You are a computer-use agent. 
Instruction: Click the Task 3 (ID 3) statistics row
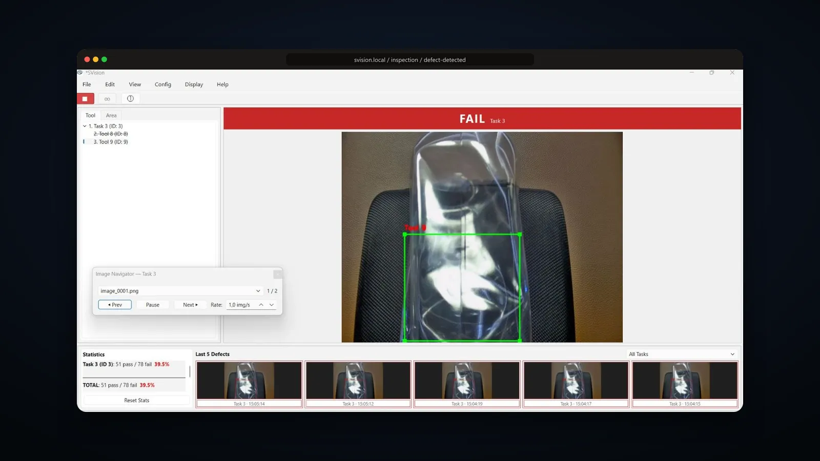pyautogui.click(x=134, y=365)
